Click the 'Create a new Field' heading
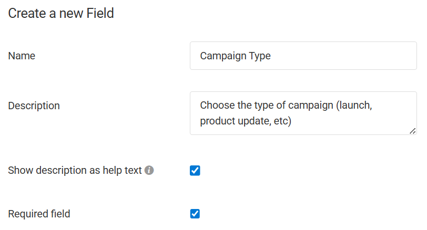The image size is (427, 230). click(61, 13)
